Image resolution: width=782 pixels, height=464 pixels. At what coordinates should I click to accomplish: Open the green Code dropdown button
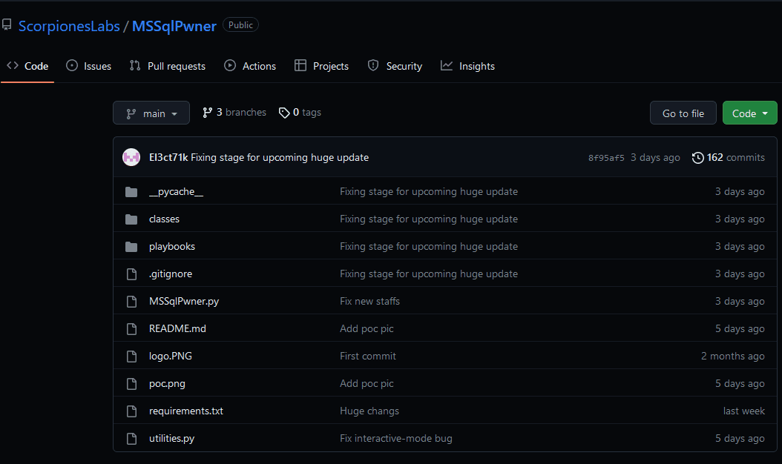point(749,113)
